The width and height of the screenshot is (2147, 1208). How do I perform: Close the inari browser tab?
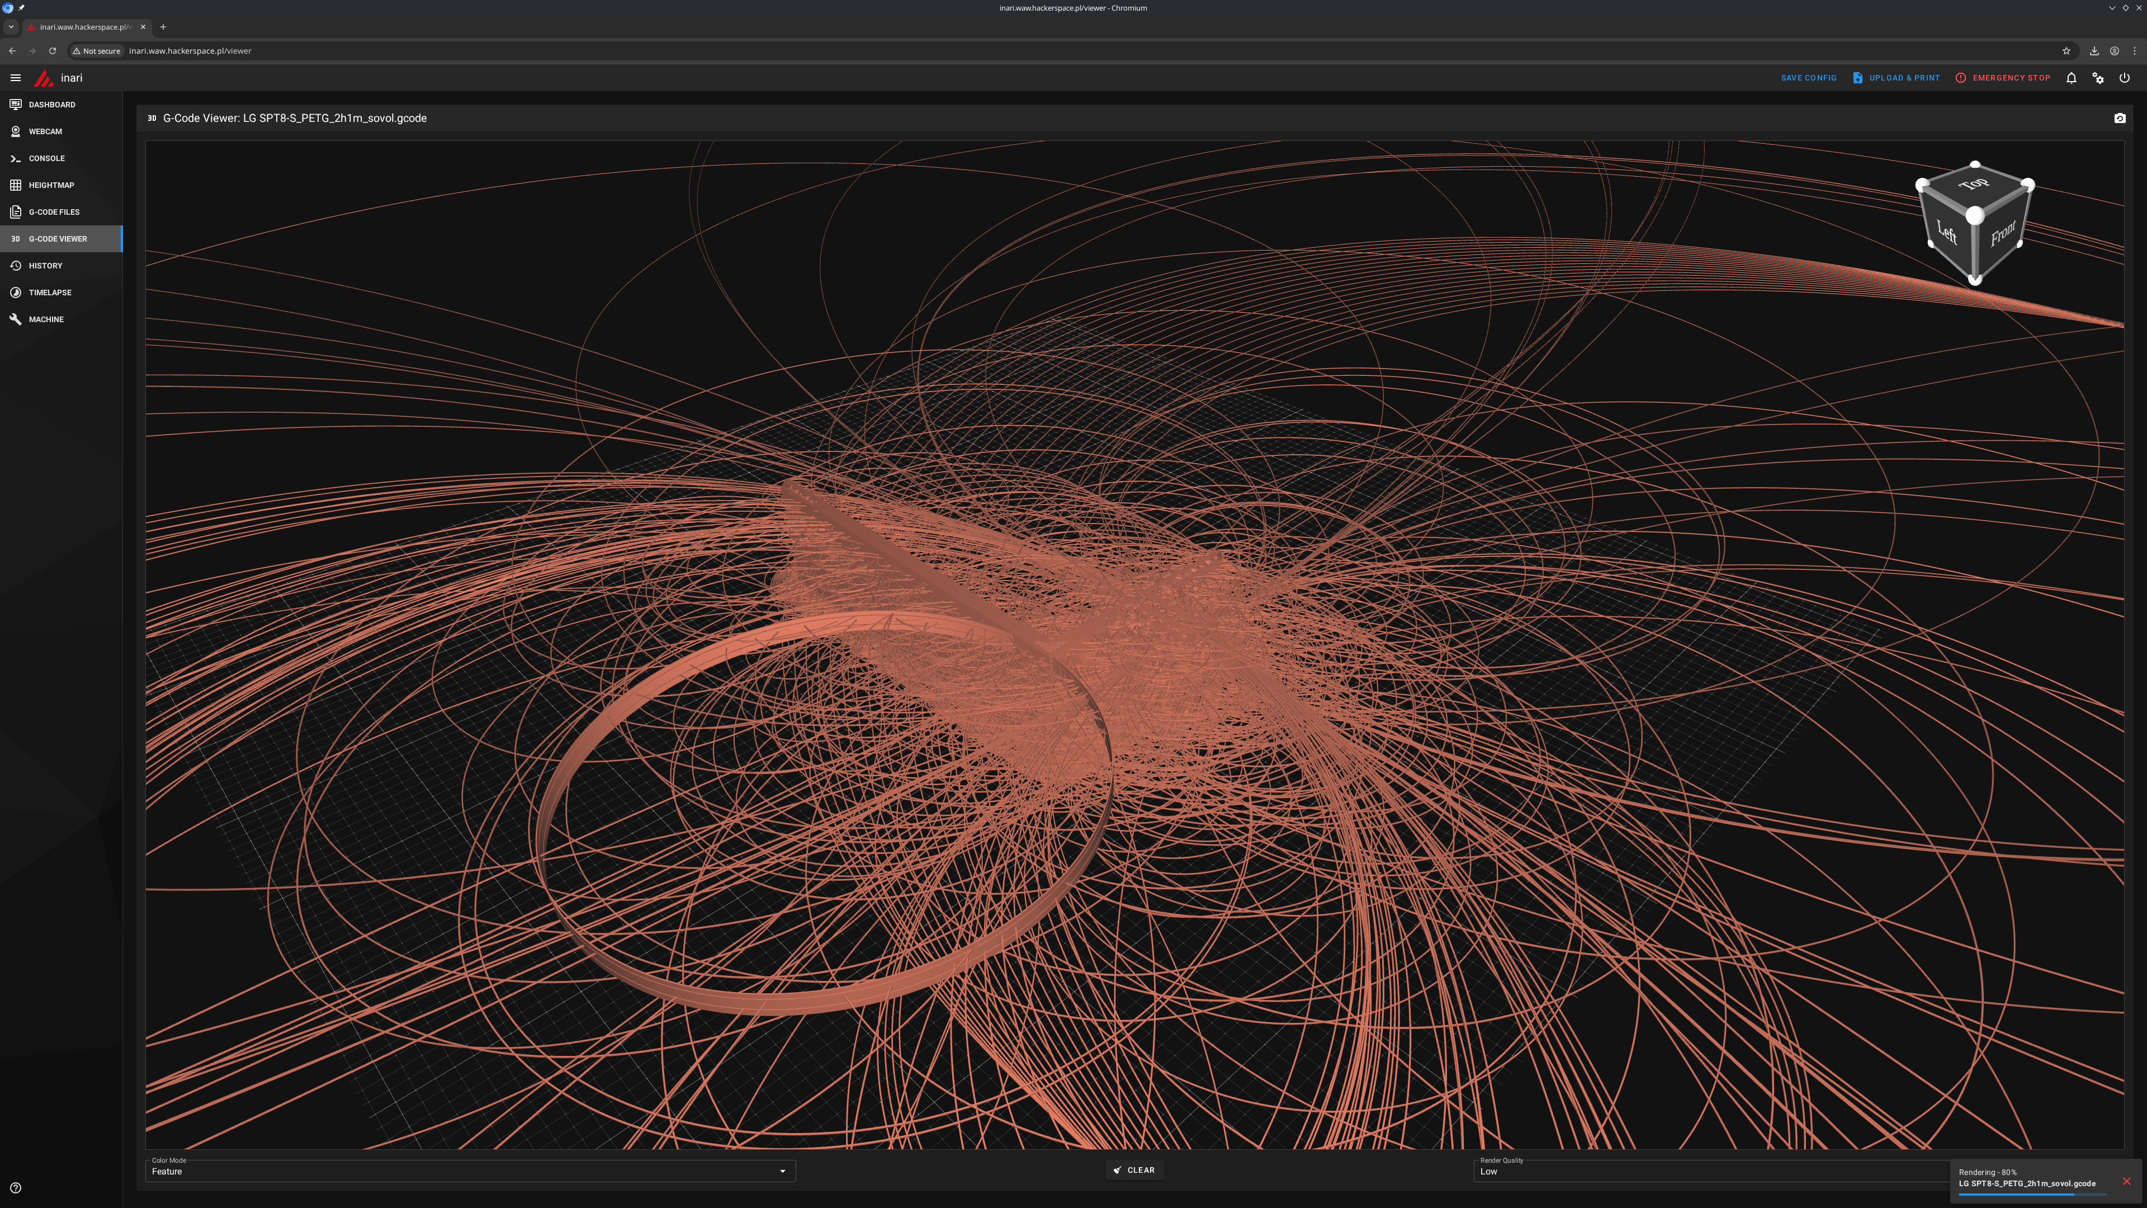tap(143, 27)
